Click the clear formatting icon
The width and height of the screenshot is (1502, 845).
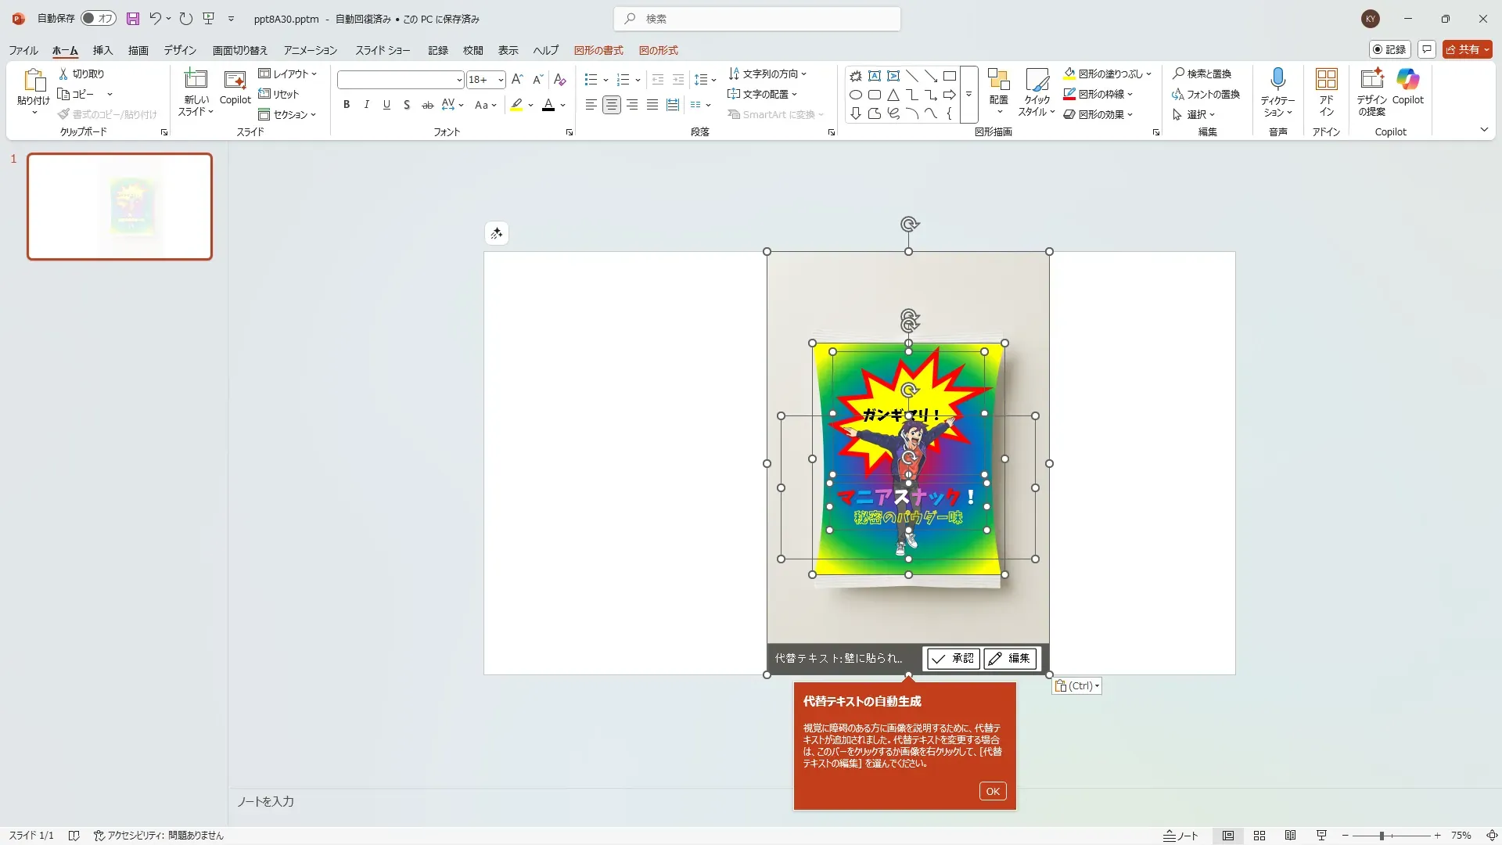coord(559,80)
